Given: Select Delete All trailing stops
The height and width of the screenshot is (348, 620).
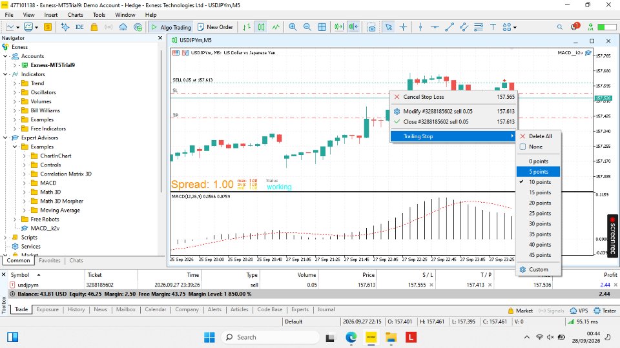Looking at the screenshot, I should pos(538,136).
